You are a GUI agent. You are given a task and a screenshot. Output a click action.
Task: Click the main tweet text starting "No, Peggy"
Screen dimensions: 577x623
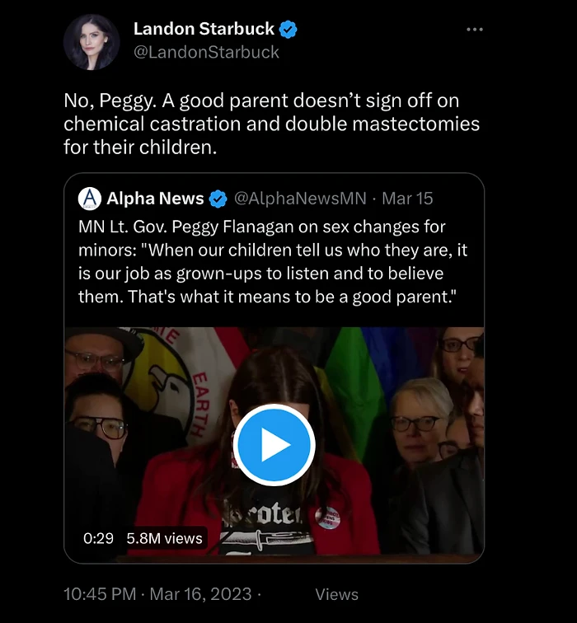tap(272, 124)
